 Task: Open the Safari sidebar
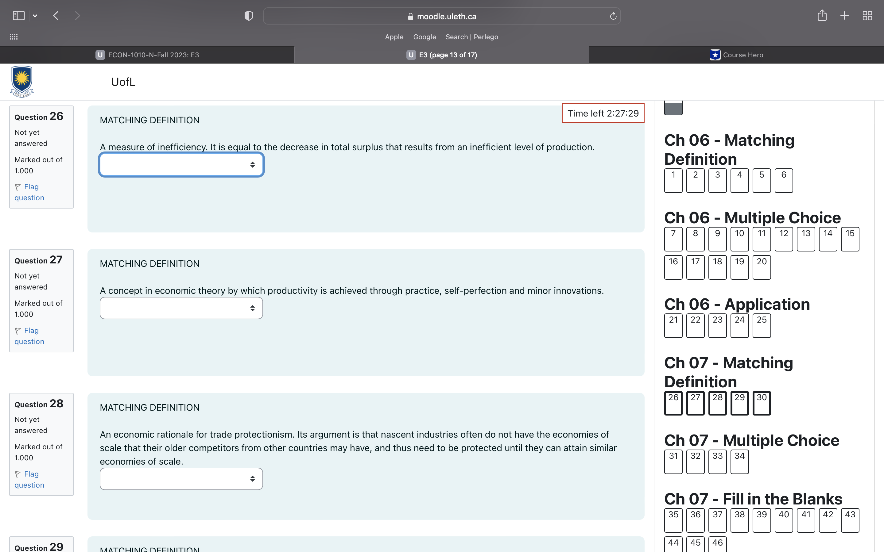[19, 15]
